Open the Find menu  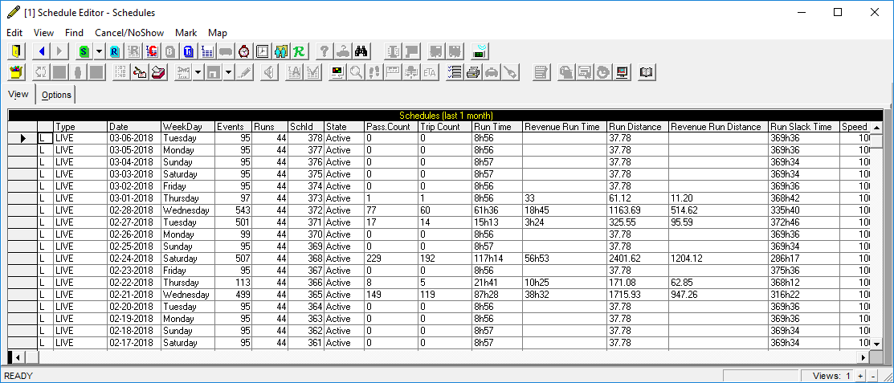(74, 33)
